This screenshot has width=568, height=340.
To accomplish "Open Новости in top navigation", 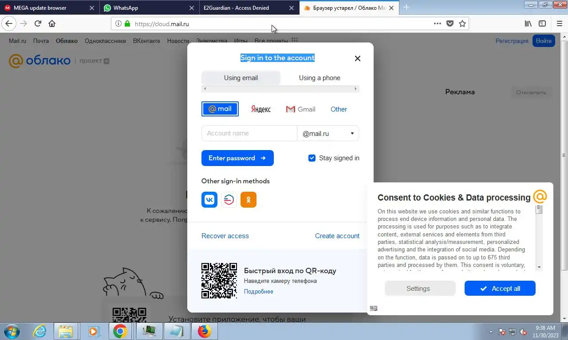I will pyautogui.click(x=178, y=41).
